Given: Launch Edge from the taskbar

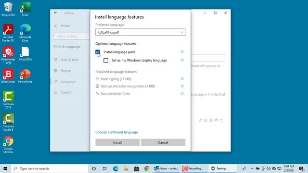Looking at the screenshot, I should 115,169.
